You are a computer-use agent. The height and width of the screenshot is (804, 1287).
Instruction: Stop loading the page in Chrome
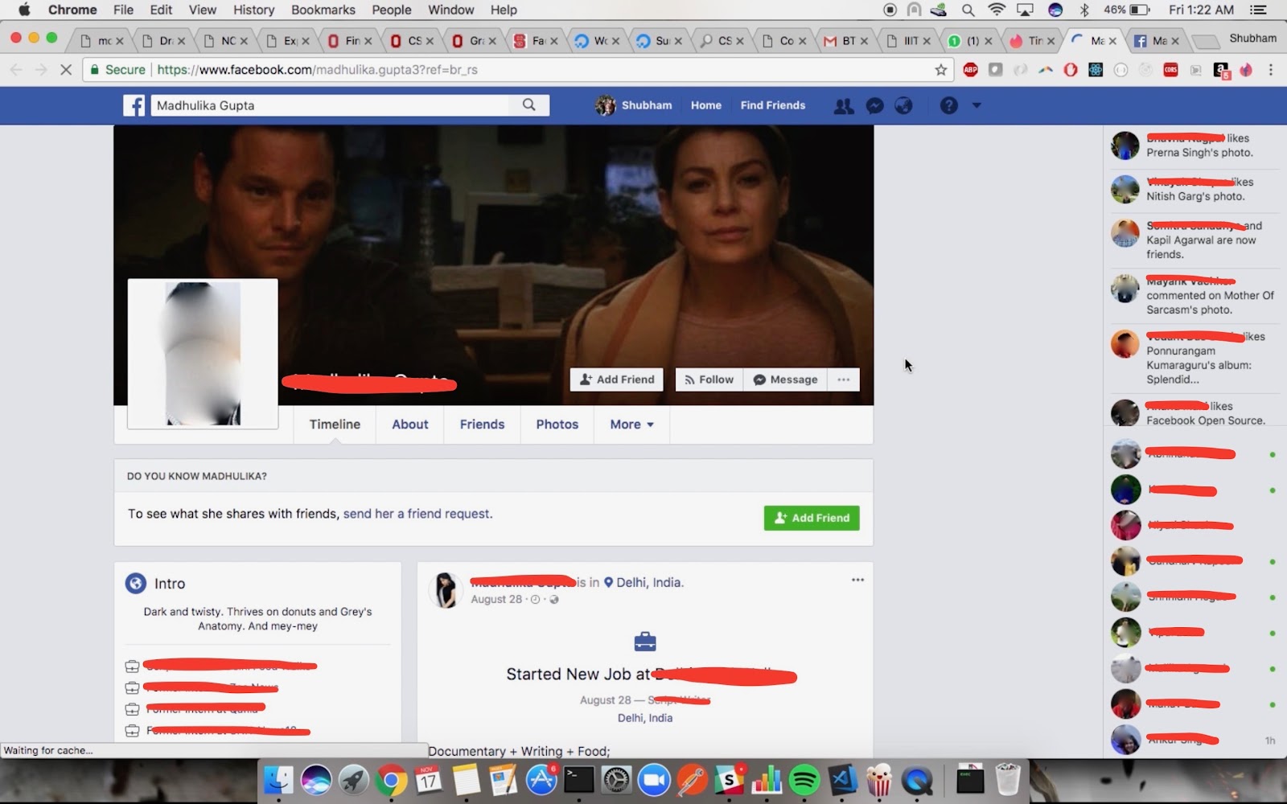click(66, 70)
